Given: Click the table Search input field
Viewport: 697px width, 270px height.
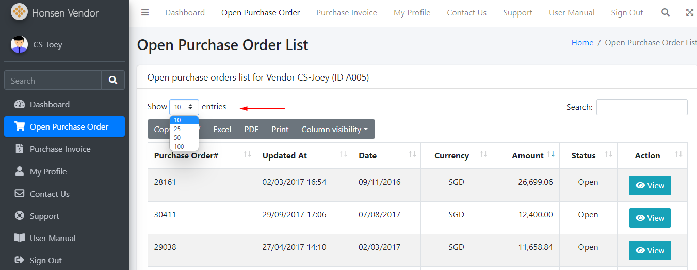Looking at the screenshot, I should click(641, 107).
